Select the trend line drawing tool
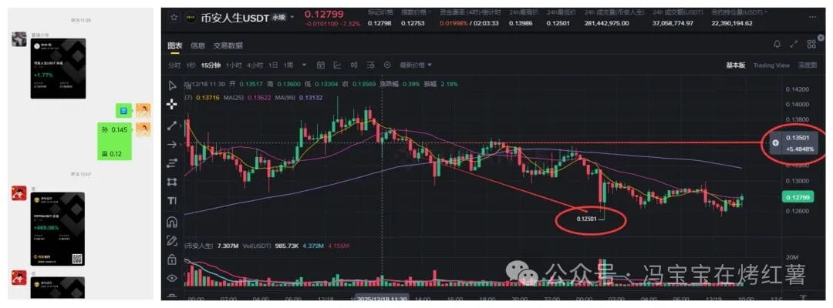The width and height of the screenshot is (833, 308). (171, 125)
